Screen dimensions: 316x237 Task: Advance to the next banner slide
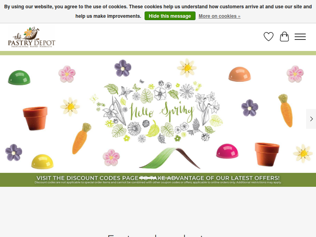[311, 119]
